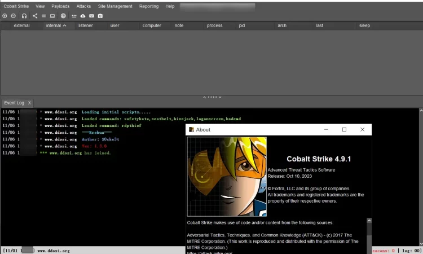The image size is (423, 254).
Task: Click 'Advanced Threat Tactics Software' text
Action: [x=301, y=170]
